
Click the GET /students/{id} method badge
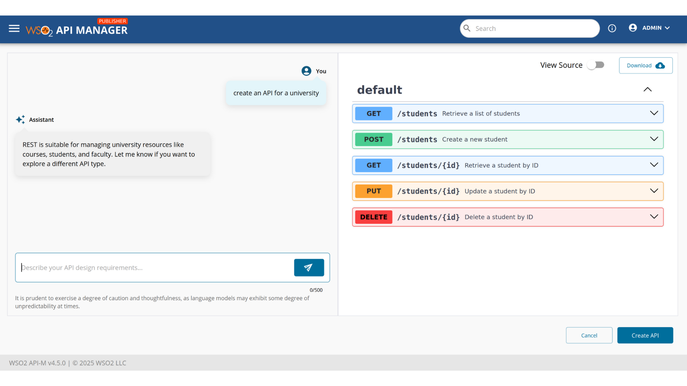374,165
